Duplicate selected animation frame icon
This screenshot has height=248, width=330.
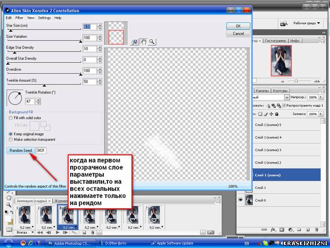pyautogui.click(x=84, y=232)
